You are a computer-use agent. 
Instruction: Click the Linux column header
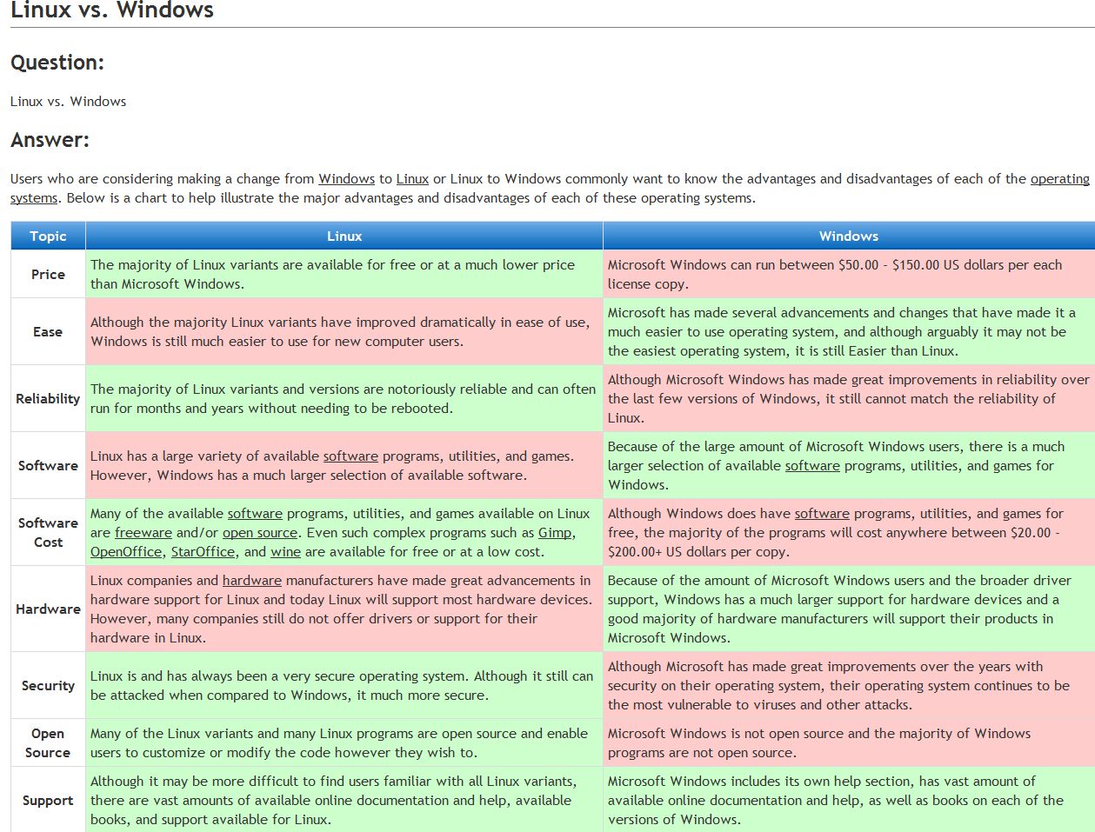(x=344, y=236)
